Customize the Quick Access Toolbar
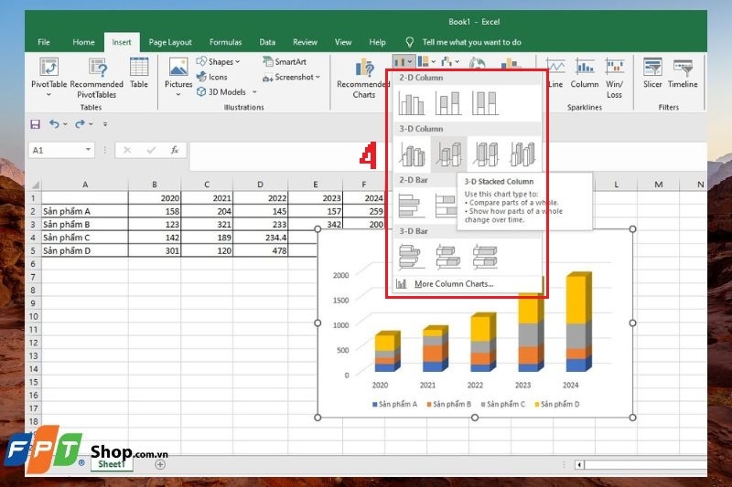732x487 pixels. (105, 124)
